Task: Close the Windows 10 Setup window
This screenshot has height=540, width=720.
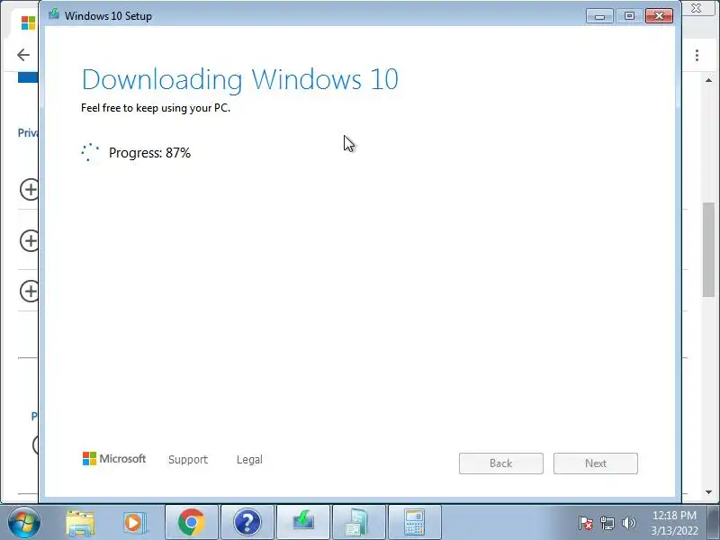Action: 659,16
